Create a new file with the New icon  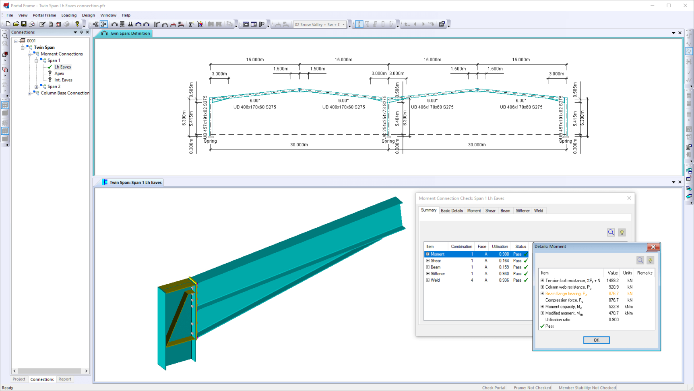coord(8,24)
